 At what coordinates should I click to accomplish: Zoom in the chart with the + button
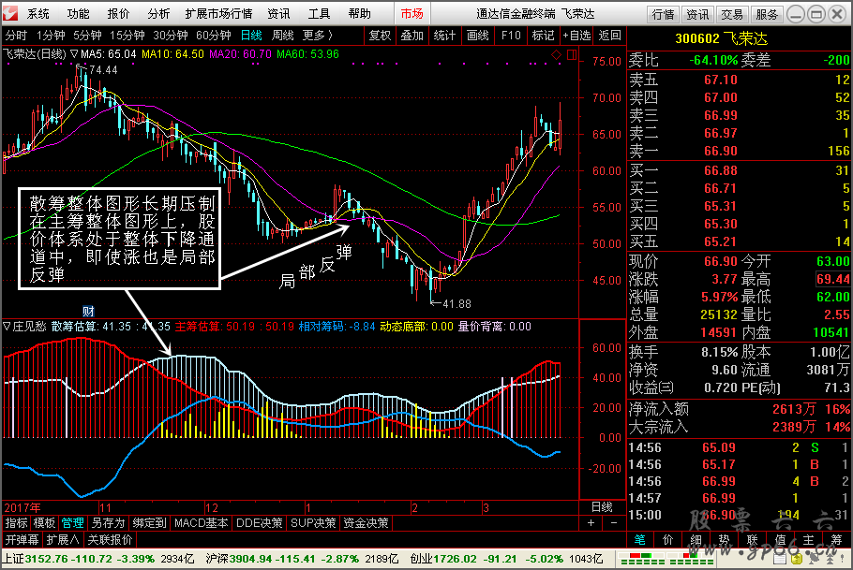pyautogui.click(x=591, y=522)
